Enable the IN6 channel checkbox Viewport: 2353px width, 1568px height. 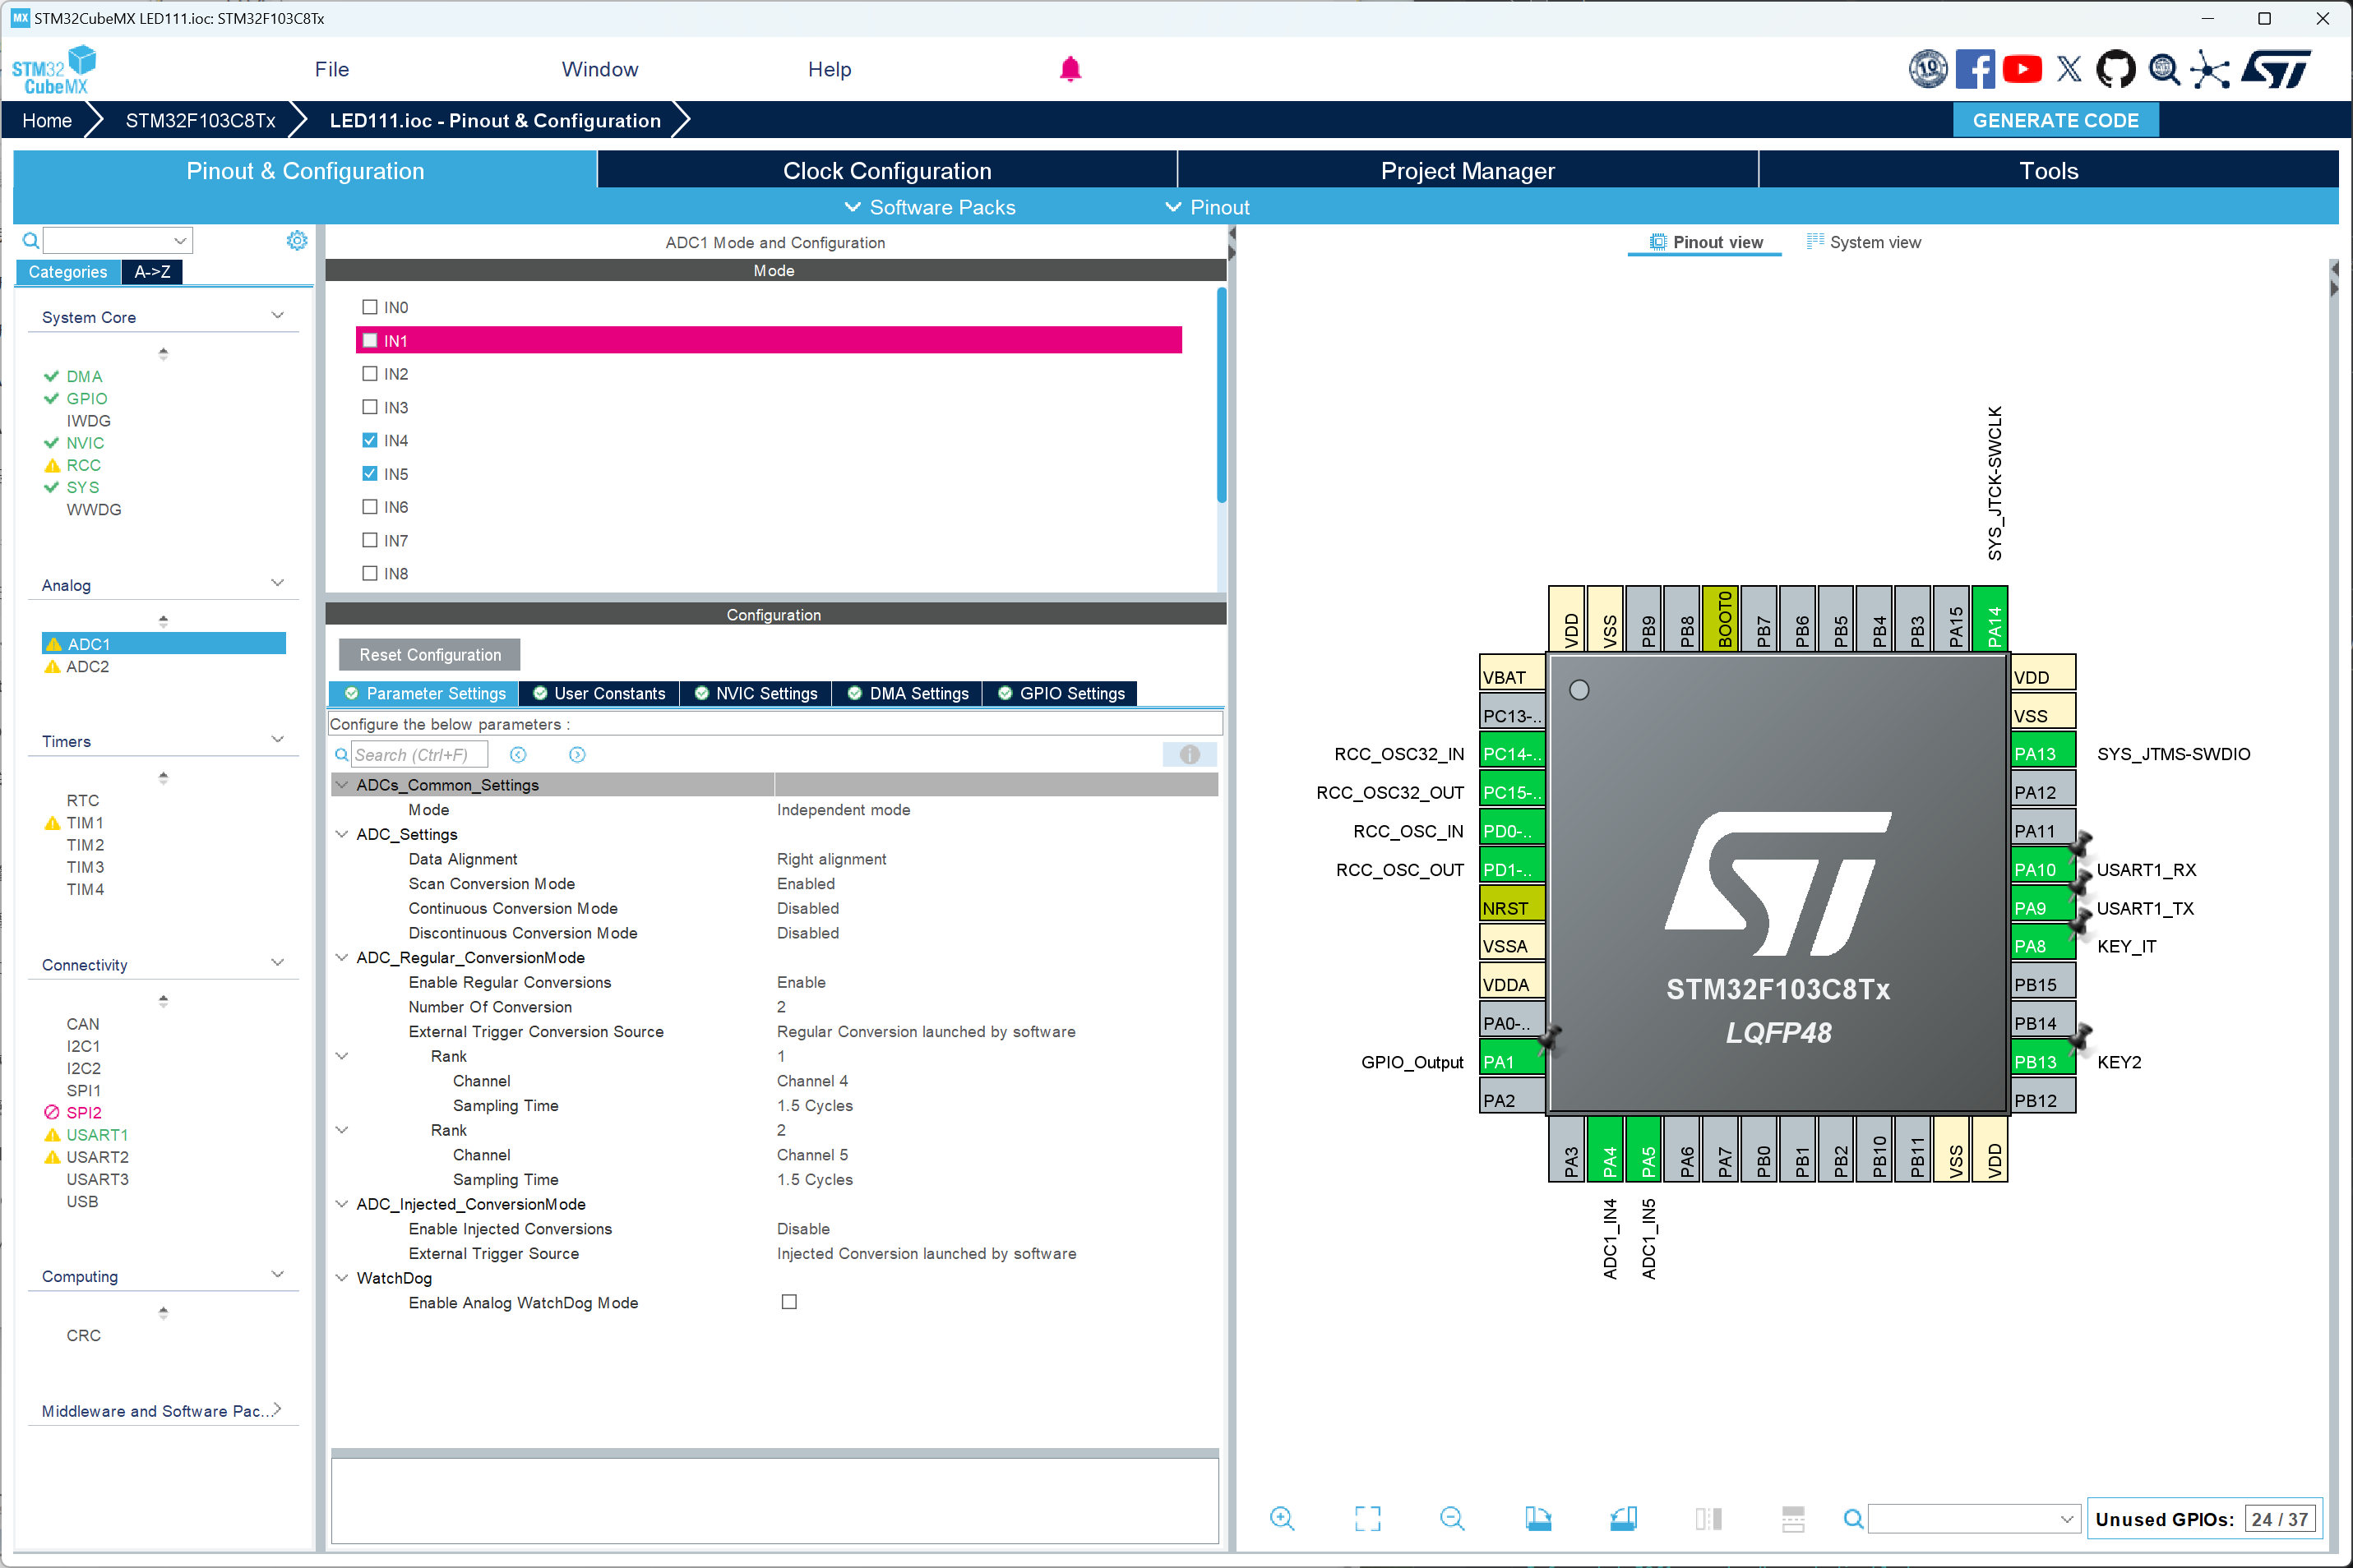pyautogui.click(x=370, y=507)
